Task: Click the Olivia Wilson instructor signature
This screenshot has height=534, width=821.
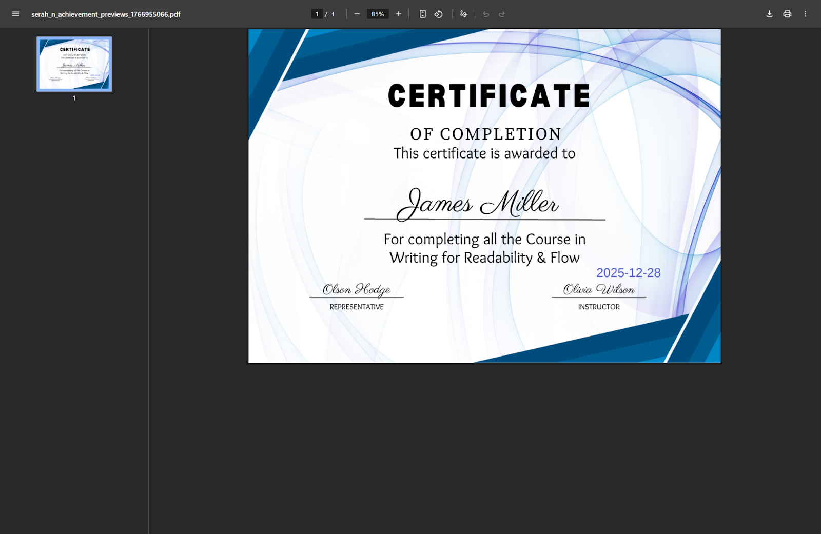Action: click(599, 290)
